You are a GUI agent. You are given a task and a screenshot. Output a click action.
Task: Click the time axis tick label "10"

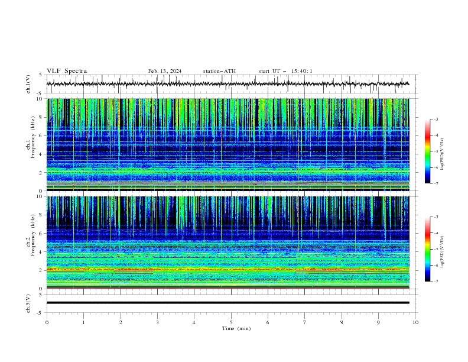click(415, 322)
